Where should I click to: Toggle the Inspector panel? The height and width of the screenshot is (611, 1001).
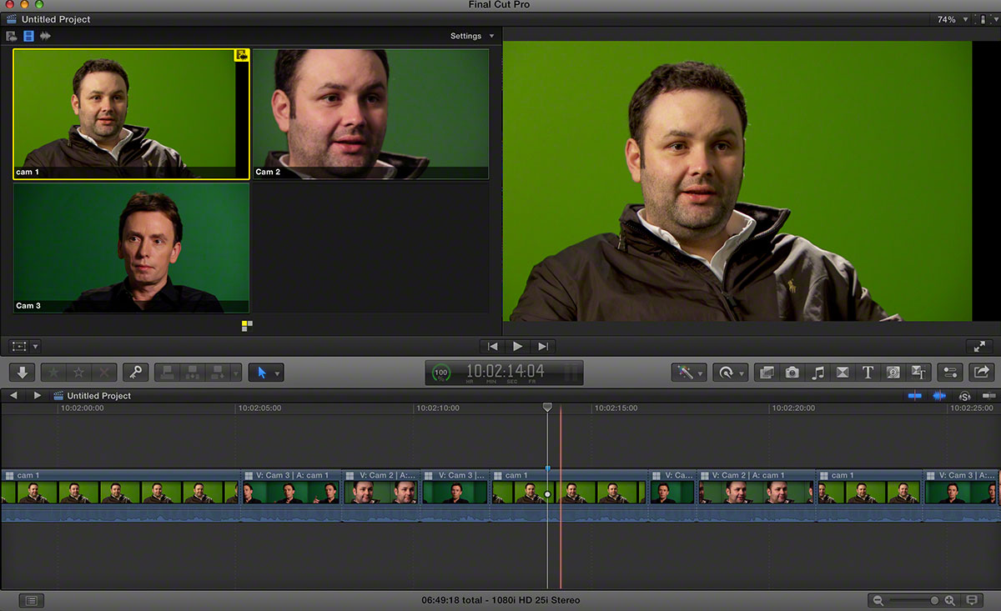[x=950, y=373]
